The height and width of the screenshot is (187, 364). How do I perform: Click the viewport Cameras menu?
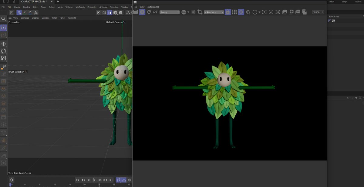25,18
